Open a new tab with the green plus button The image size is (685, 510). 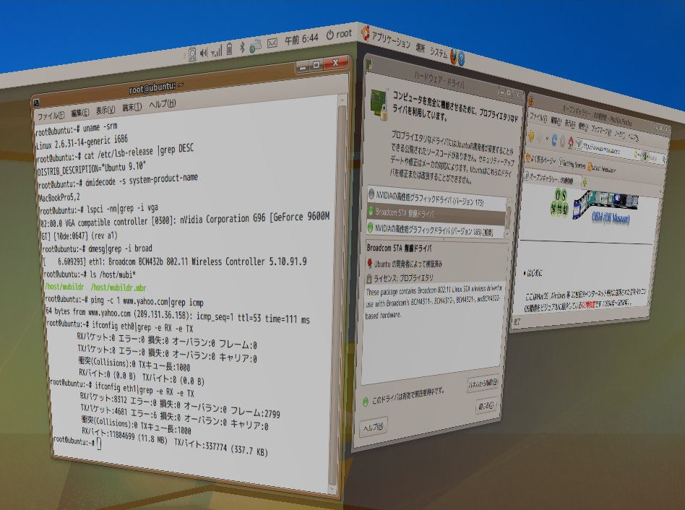585,183
